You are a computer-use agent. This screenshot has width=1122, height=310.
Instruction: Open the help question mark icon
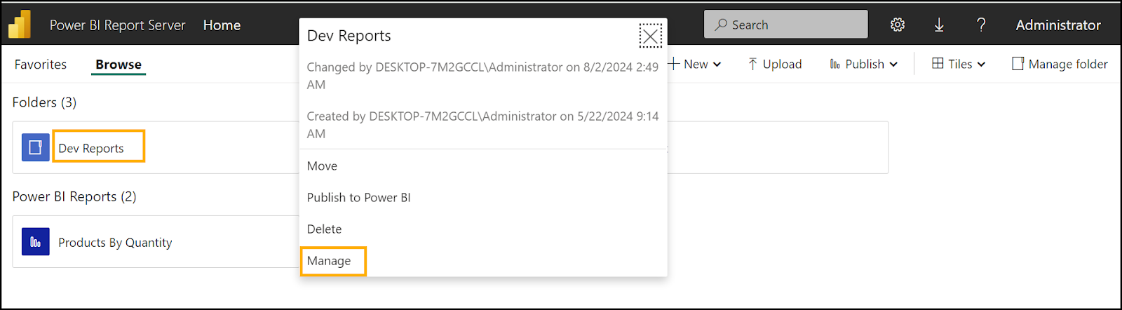[981, 25]
